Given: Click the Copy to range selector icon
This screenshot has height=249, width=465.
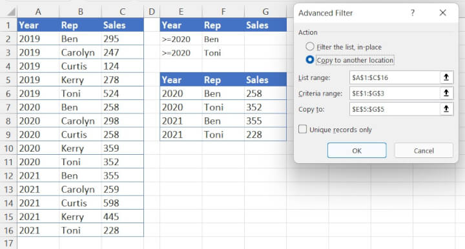Looking at the screenshot, I should 446,109.
